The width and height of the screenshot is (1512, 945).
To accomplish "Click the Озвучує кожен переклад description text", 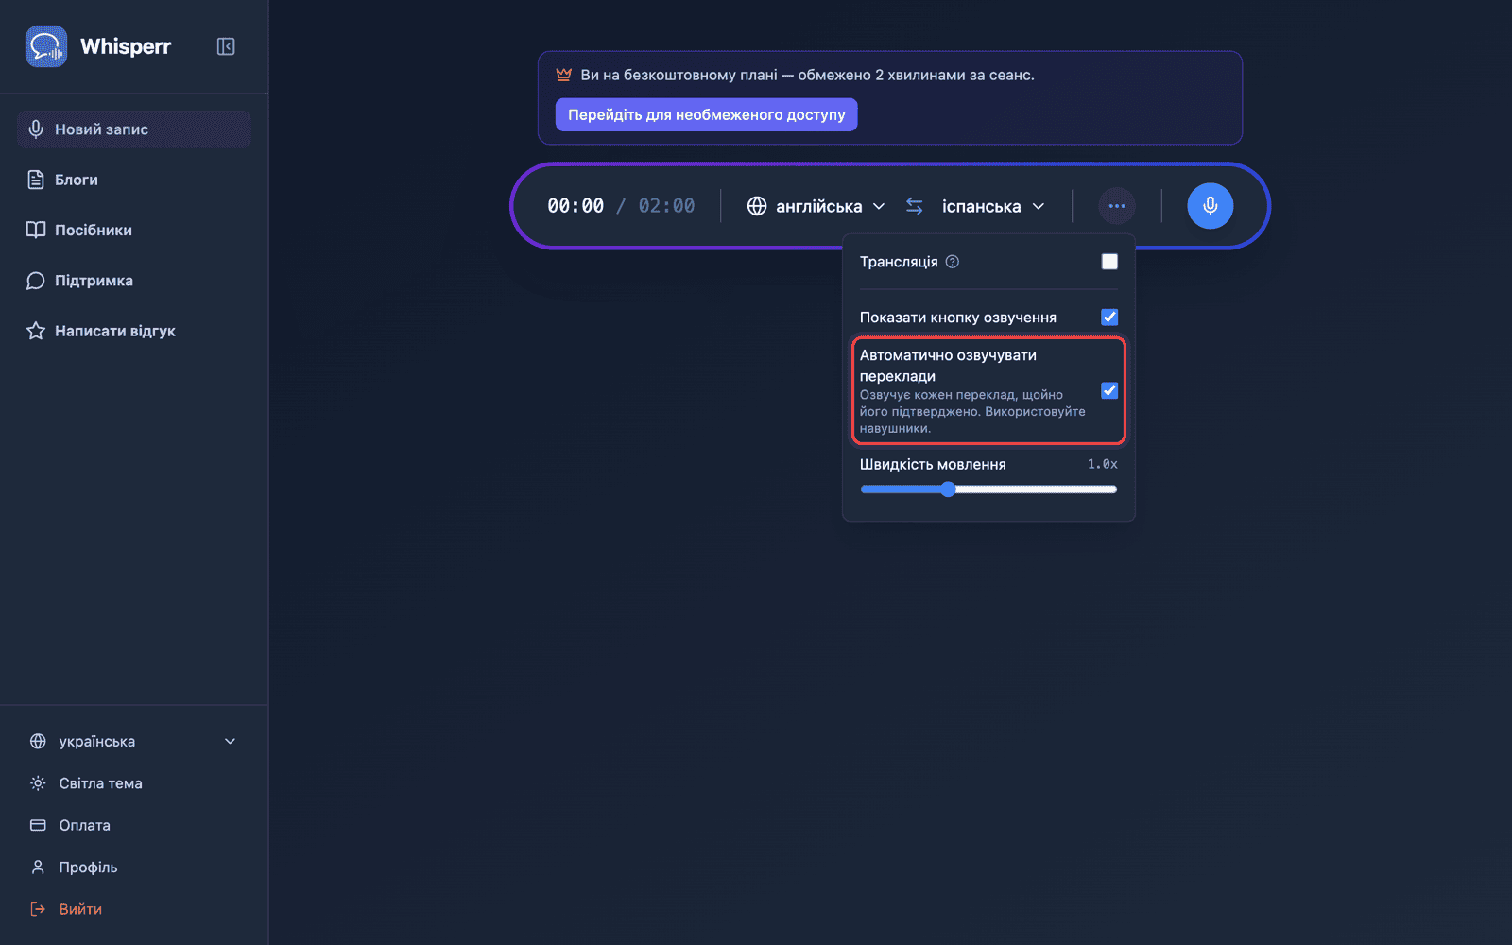I will [972, 411].
